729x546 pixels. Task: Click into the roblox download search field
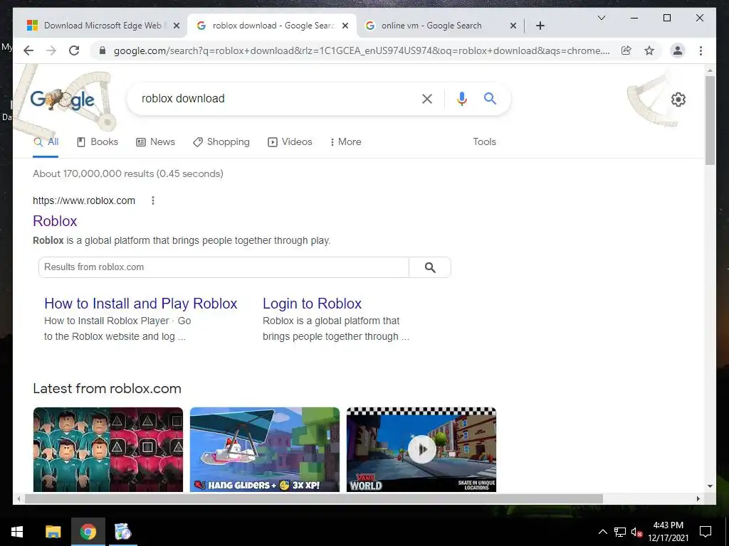pyautogui.click(x=276, y=98)
